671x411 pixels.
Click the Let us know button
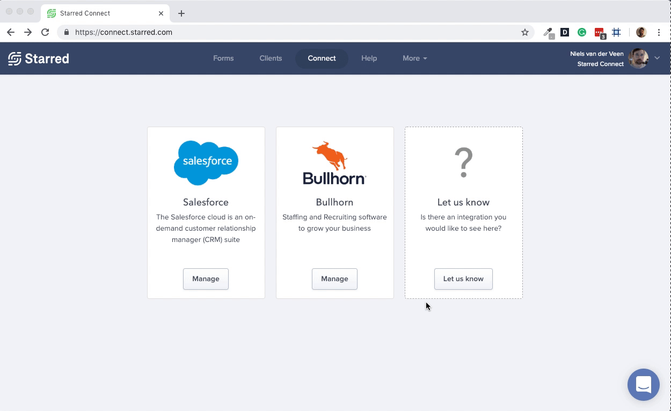[463, 279]
